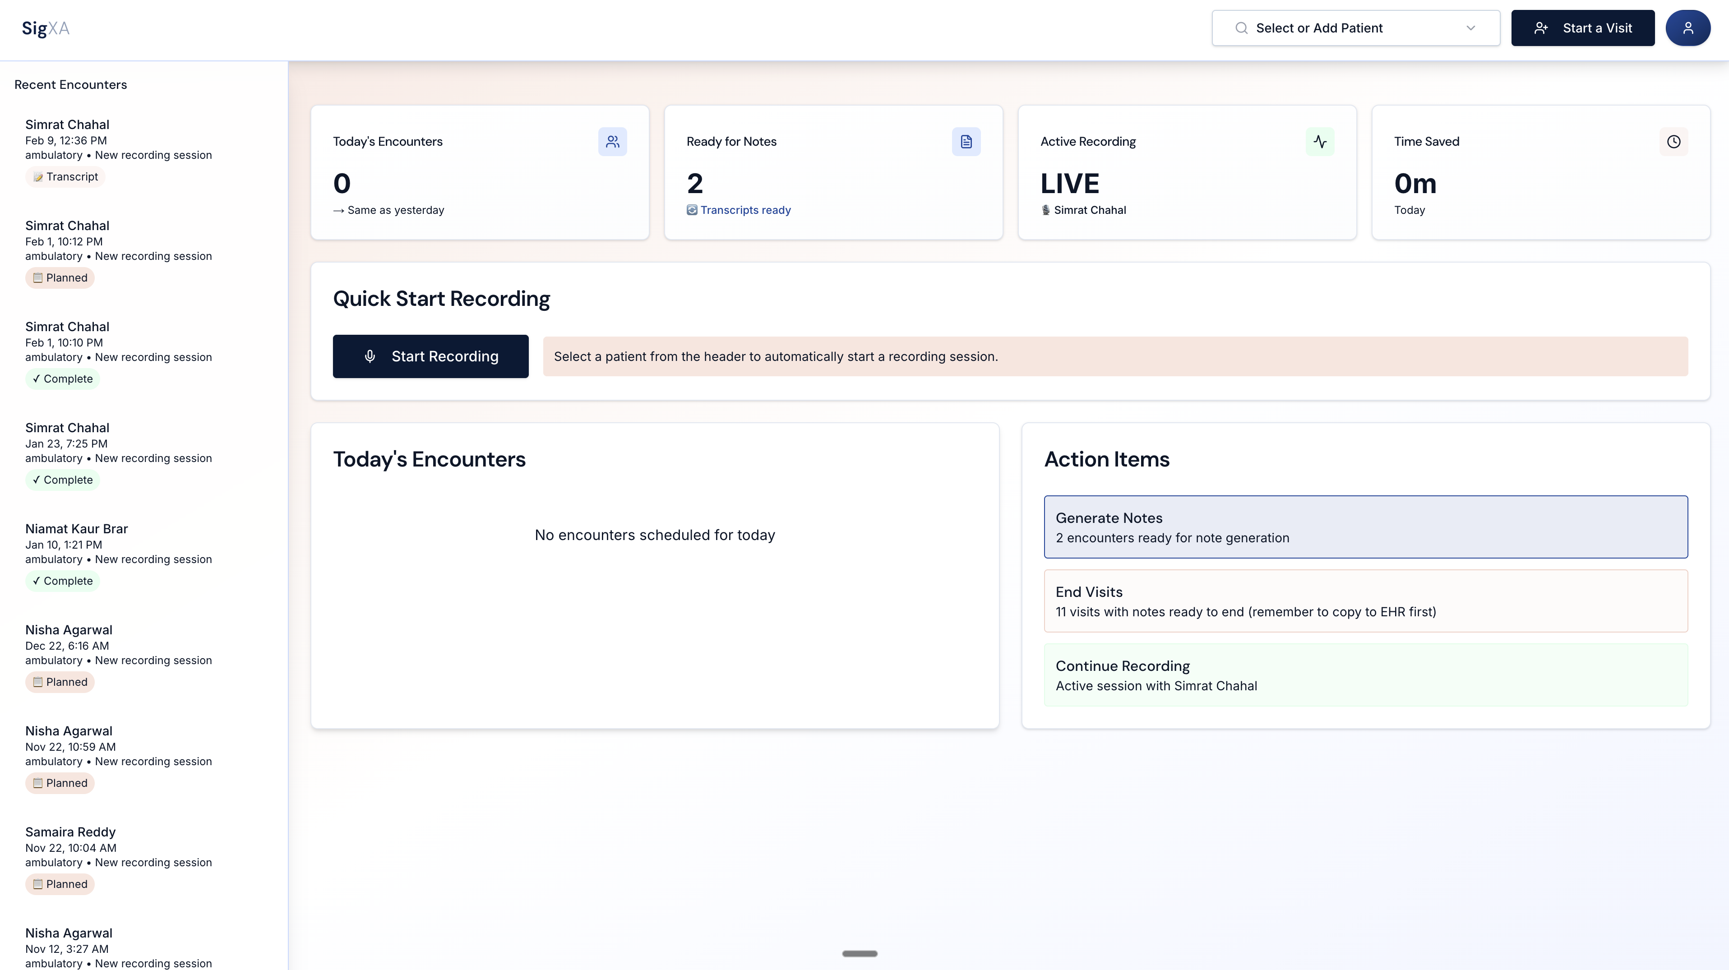Expand the patient selector chevron
Screen dimensions: 1729x970
[1471, 28]
